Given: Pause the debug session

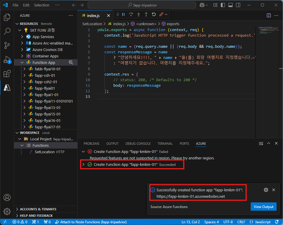Looking at the screenshot, I should 123,14.
